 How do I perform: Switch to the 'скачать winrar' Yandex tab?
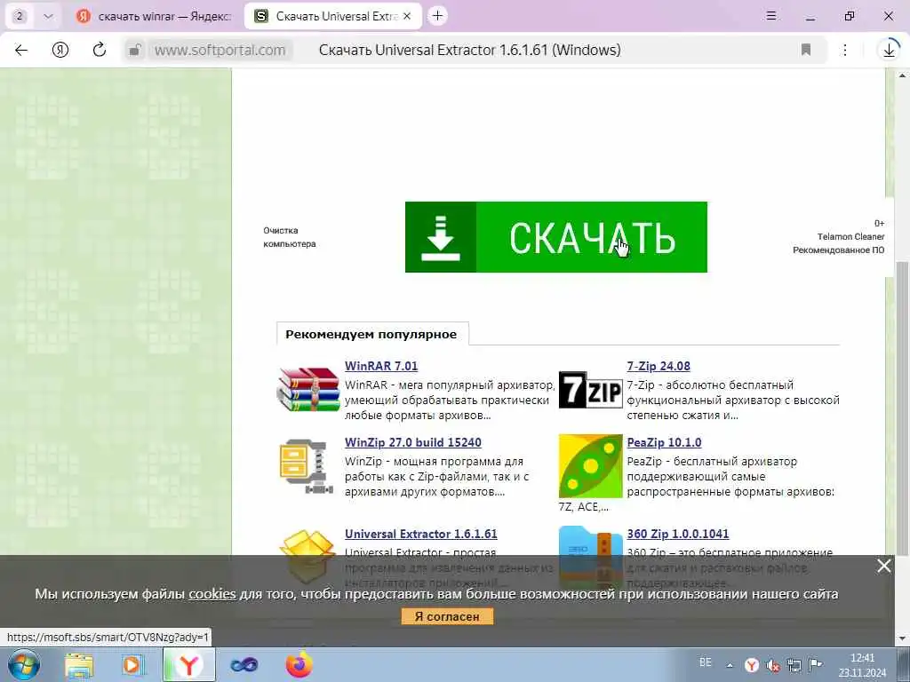coord(154,16)
